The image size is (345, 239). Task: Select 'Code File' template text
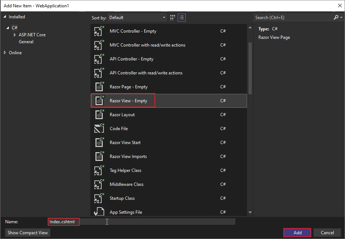119,129
